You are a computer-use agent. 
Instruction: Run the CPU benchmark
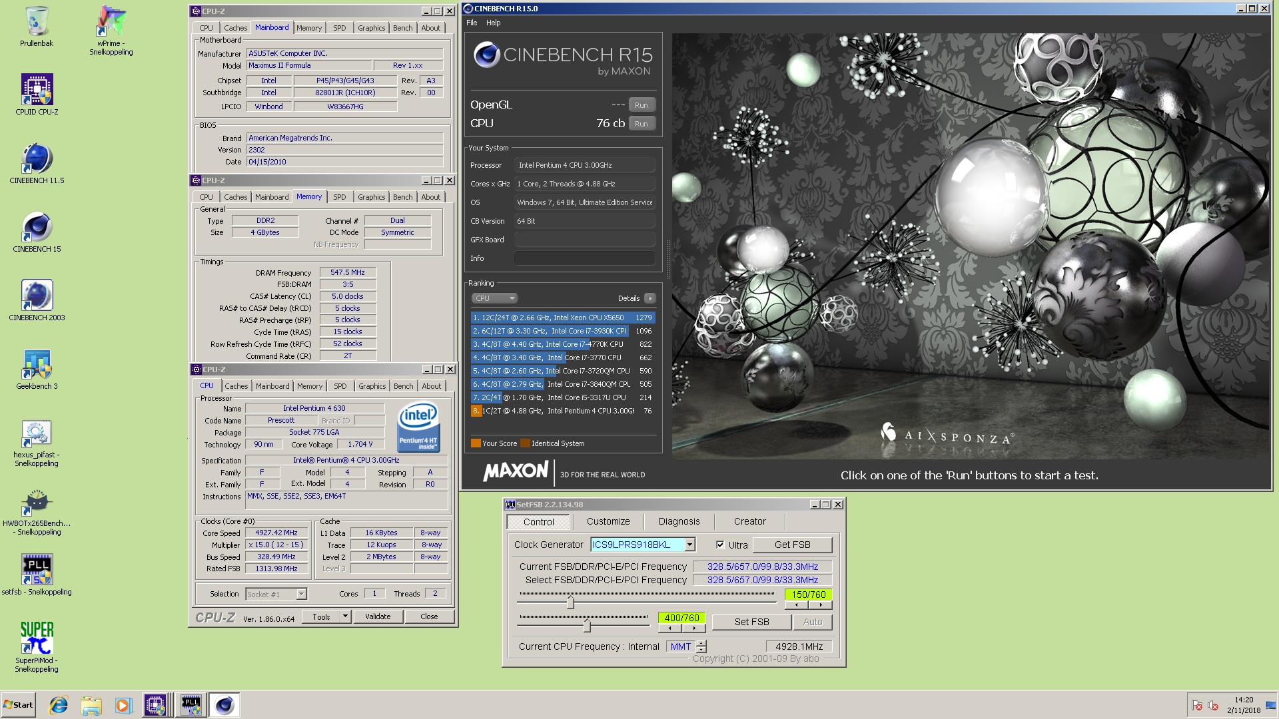coord(641,124)
